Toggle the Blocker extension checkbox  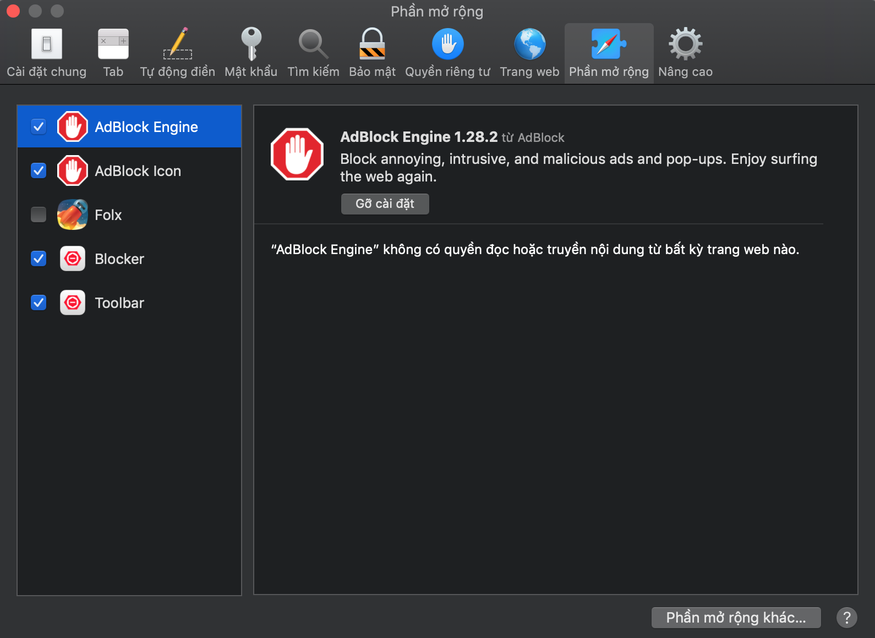pos(39,258)
